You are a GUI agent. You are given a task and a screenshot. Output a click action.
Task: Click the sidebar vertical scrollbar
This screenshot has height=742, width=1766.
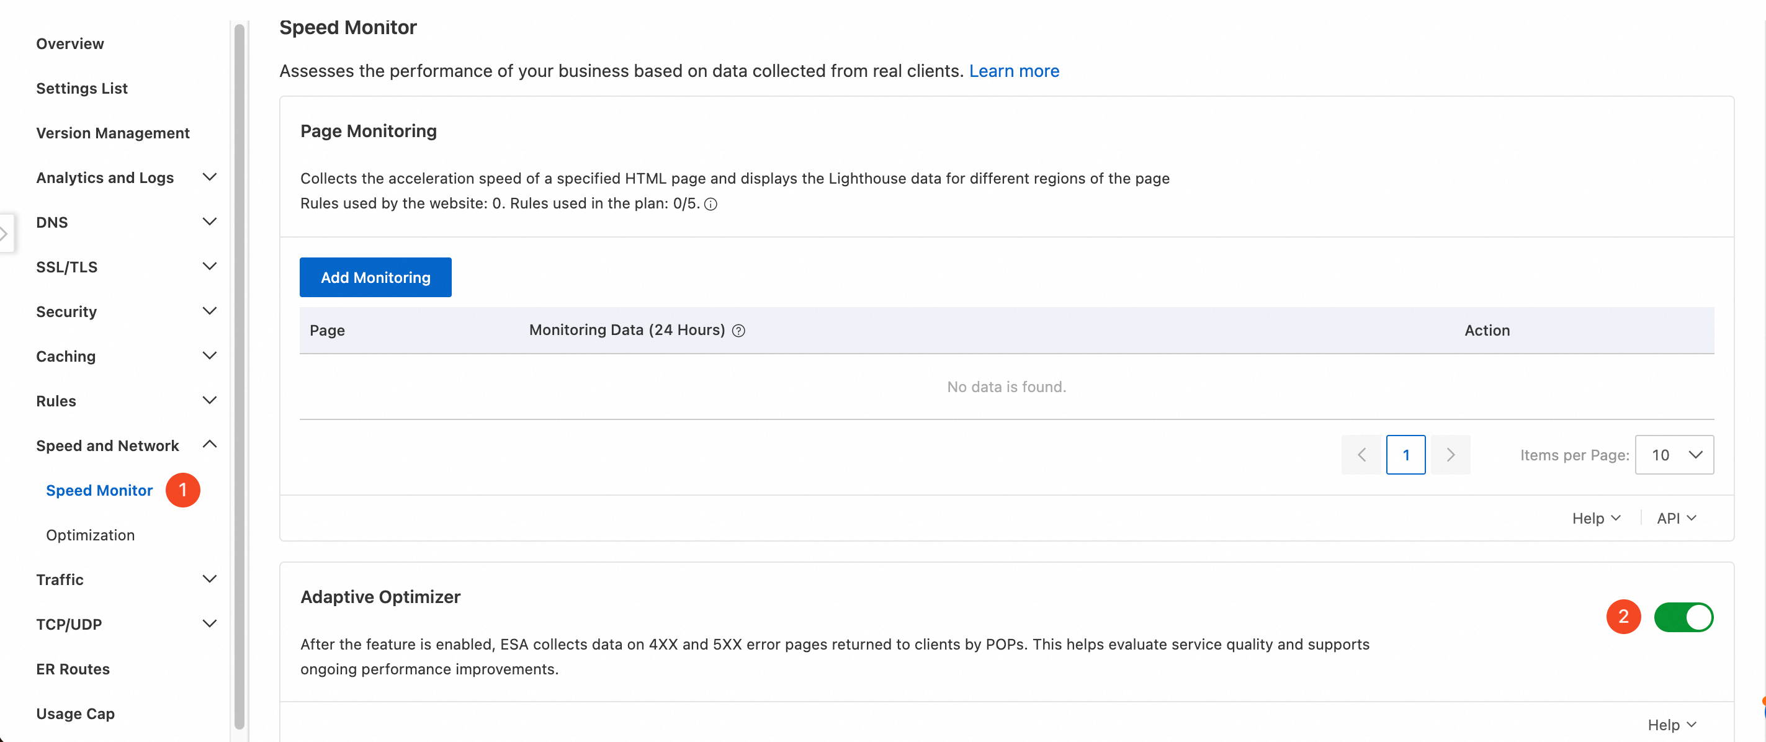coord(240,377)
